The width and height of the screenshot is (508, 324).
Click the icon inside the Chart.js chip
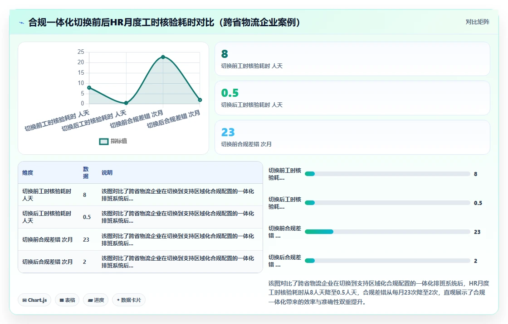(x=24, y=300)
